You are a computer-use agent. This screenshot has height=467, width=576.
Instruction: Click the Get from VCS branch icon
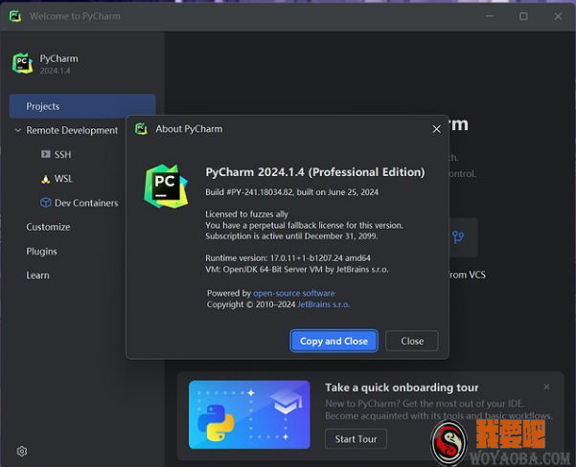point(458,237)
